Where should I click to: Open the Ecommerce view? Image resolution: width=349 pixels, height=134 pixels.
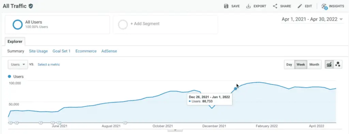(86, 51)
